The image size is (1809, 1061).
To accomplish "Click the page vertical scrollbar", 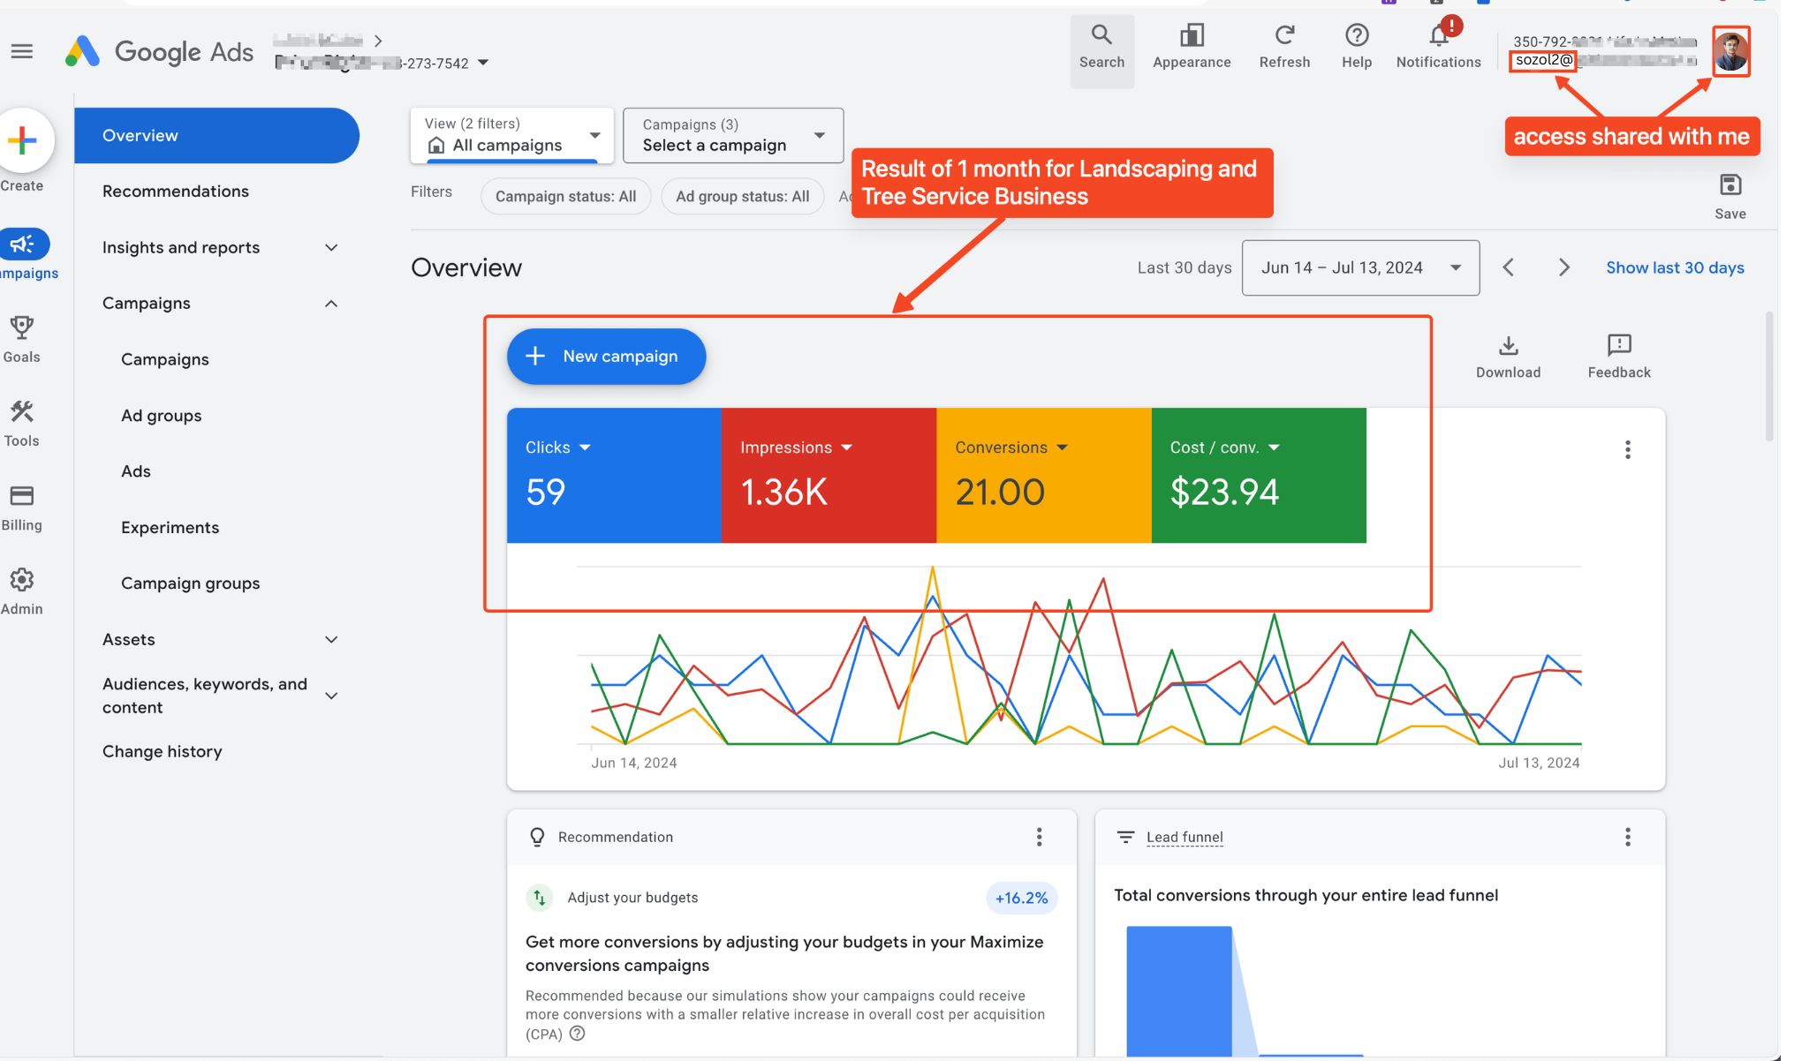I will pos(1769,375).
